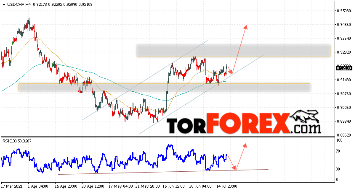
Task: Click price axis value 0.94360
Action: [x=344, y=24]
